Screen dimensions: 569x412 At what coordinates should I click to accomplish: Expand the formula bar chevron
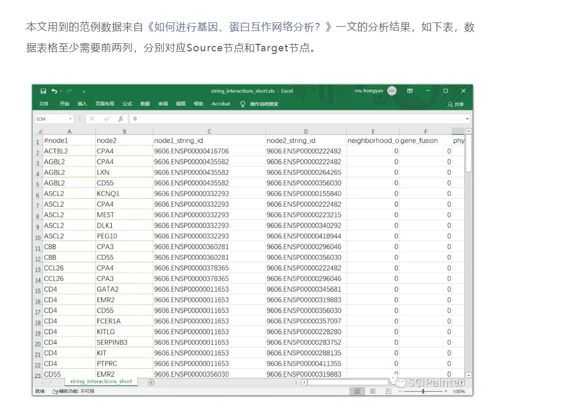(467, 119)
